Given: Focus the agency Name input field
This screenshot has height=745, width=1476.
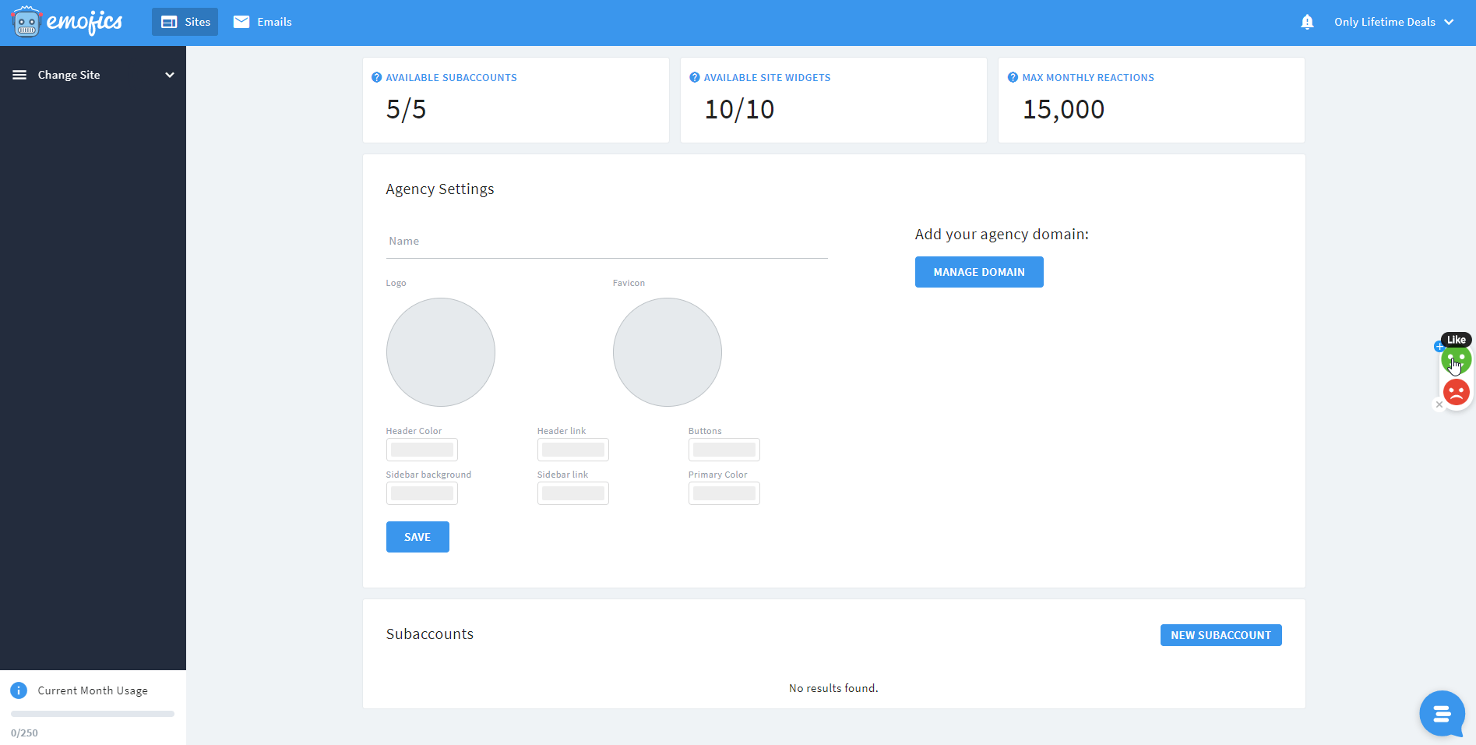Looking at the screenshot, I should 606,242.
